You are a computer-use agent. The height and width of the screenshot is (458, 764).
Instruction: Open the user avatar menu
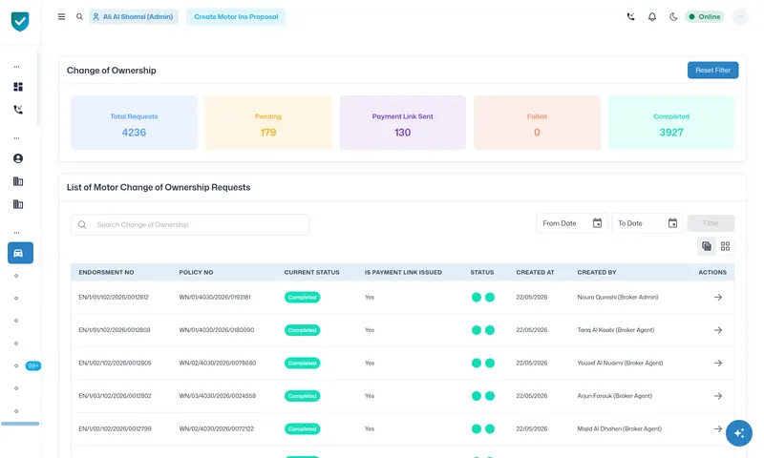coord(740,16)
